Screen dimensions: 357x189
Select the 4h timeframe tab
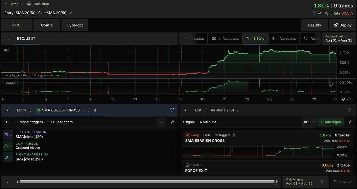[x=284, y=39]
